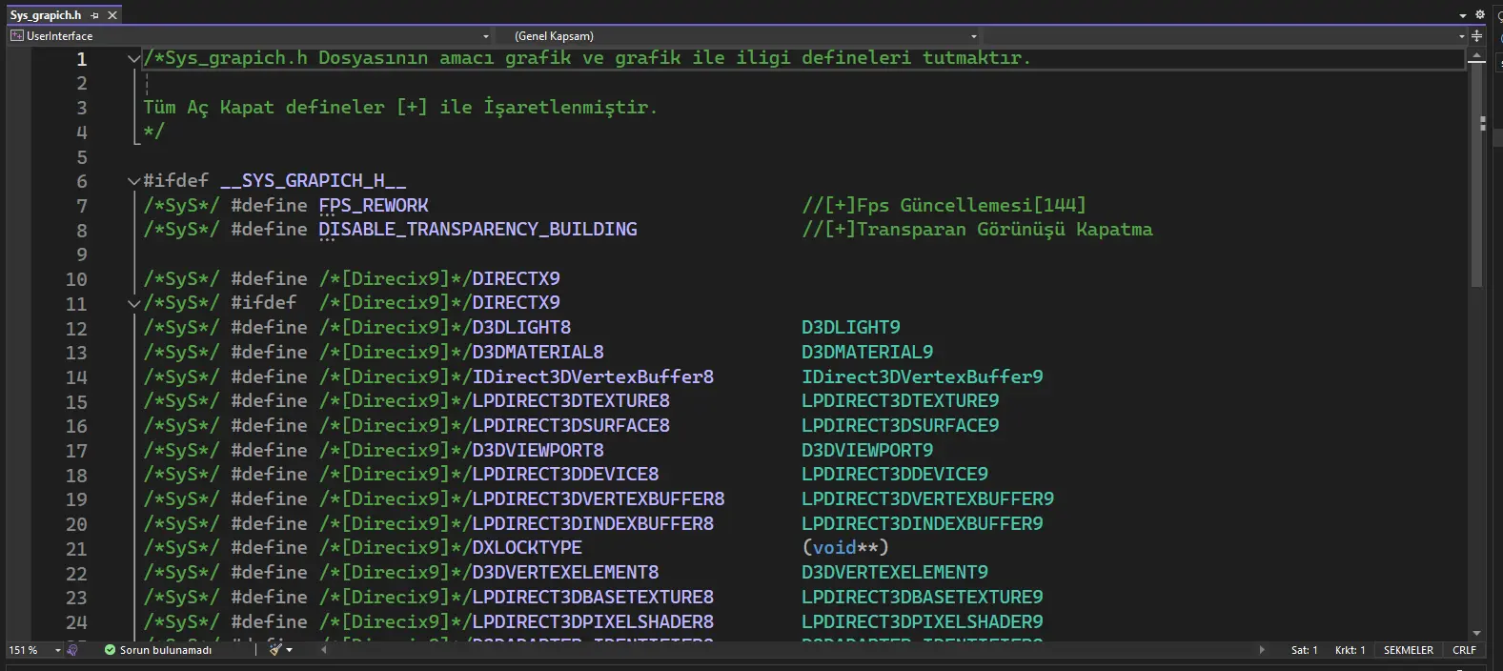Click the green 'Sorun bulunamadı' checkmark icon
The height and width of the screenshot is (671, 1503).
tap(110, 650)
